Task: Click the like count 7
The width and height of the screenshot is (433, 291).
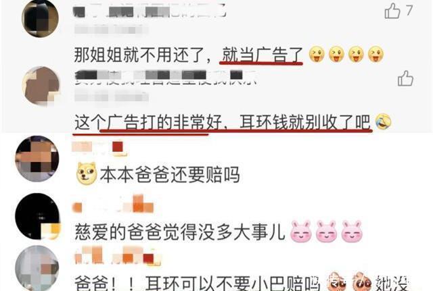Action: pos(409,11)
